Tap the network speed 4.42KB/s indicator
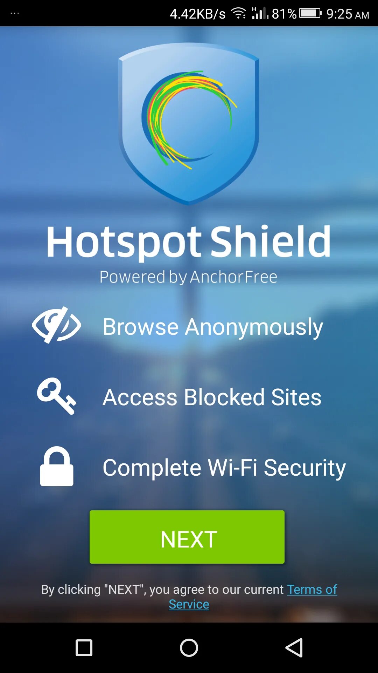Image resolution: width=378 pixels, height=673 pixels. tap(198, 14)
